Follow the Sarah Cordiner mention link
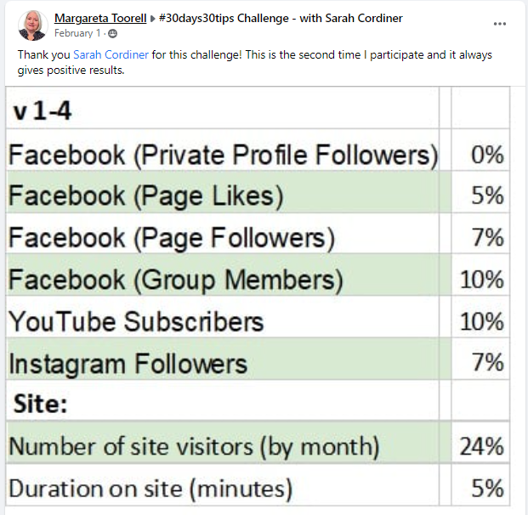Viewport: 528px width, 515px height. [111, 54]
